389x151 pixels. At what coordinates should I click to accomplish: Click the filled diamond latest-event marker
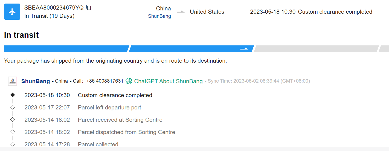point(13,95)
